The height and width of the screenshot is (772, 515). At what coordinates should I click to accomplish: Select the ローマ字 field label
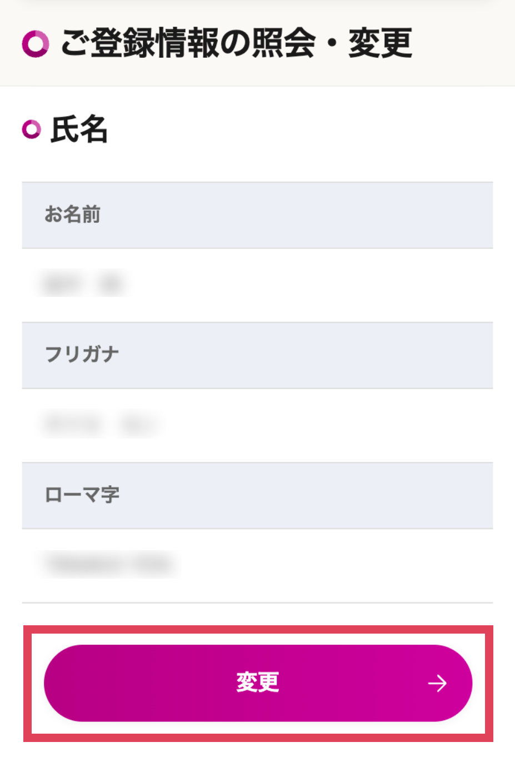(x=82, y=495)
